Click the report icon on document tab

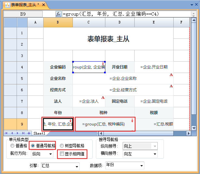7,5
